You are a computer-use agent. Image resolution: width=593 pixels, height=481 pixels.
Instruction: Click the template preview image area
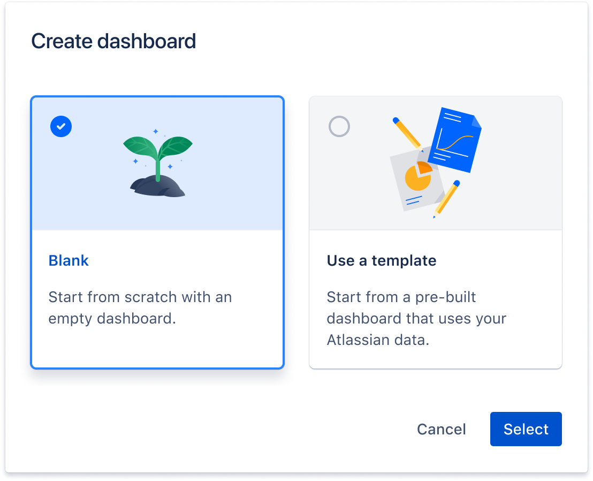pos(436,163)
